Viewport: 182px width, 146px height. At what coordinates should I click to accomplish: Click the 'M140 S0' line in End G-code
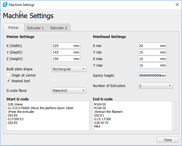(100, 108)
